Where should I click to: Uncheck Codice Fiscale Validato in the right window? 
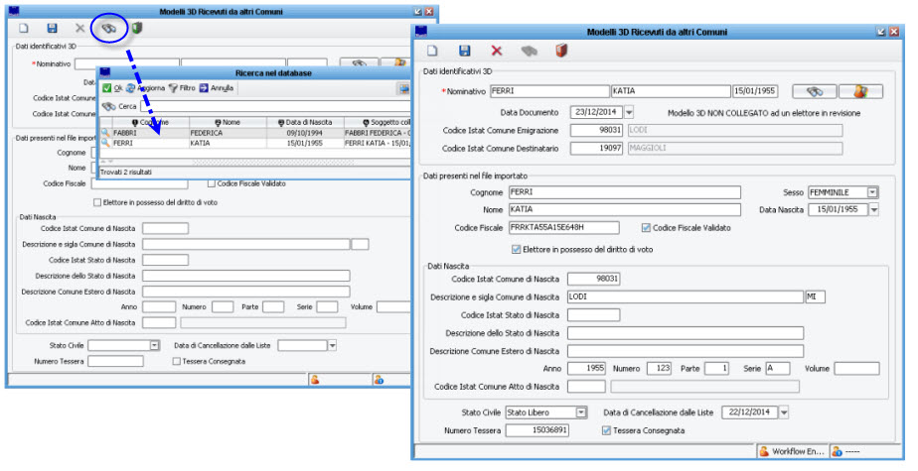tap(647, 228)
